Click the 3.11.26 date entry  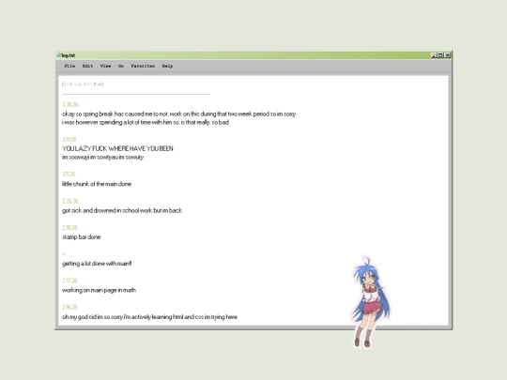[69, 139]
